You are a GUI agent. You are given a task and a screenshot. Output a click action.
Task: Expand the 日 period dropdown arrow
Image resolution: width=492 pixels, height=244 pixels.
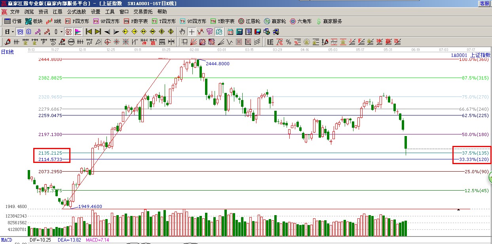[x=13, y=32]
